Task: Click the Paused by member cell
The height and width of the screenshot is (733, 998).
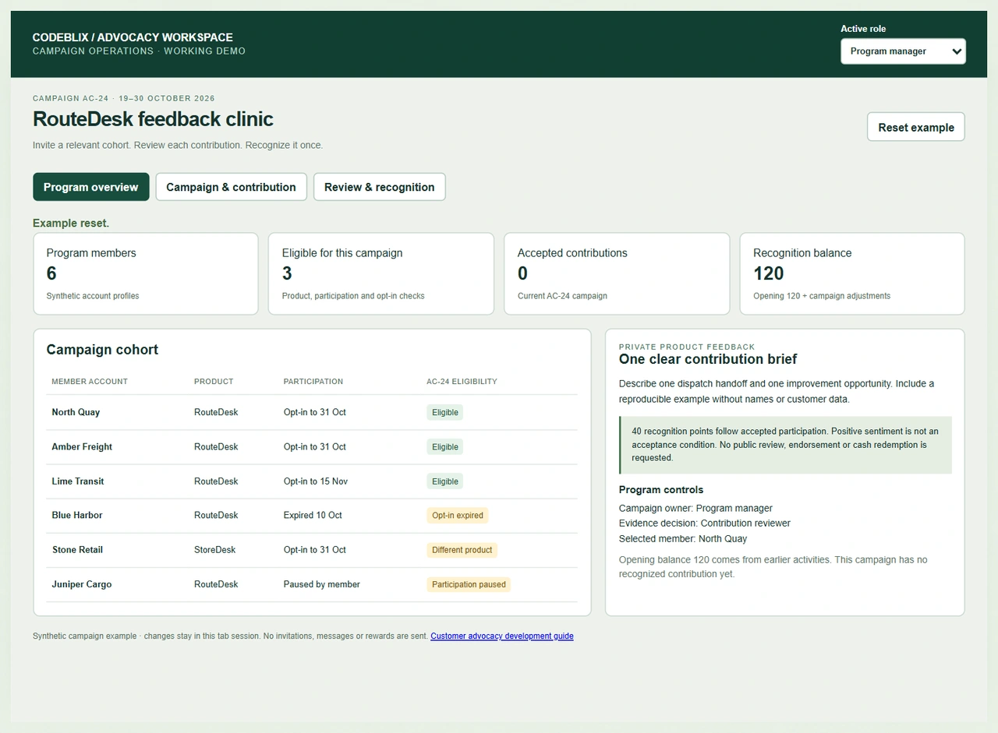Action: [322, 584]
